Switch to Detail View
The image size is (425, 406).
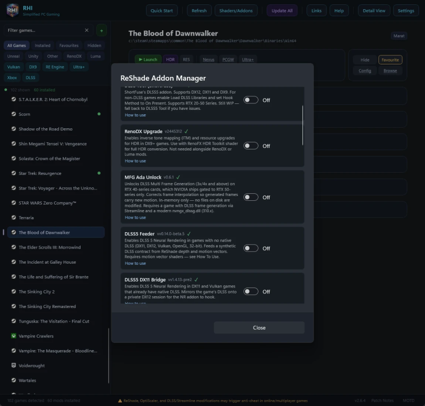[374, 11]
